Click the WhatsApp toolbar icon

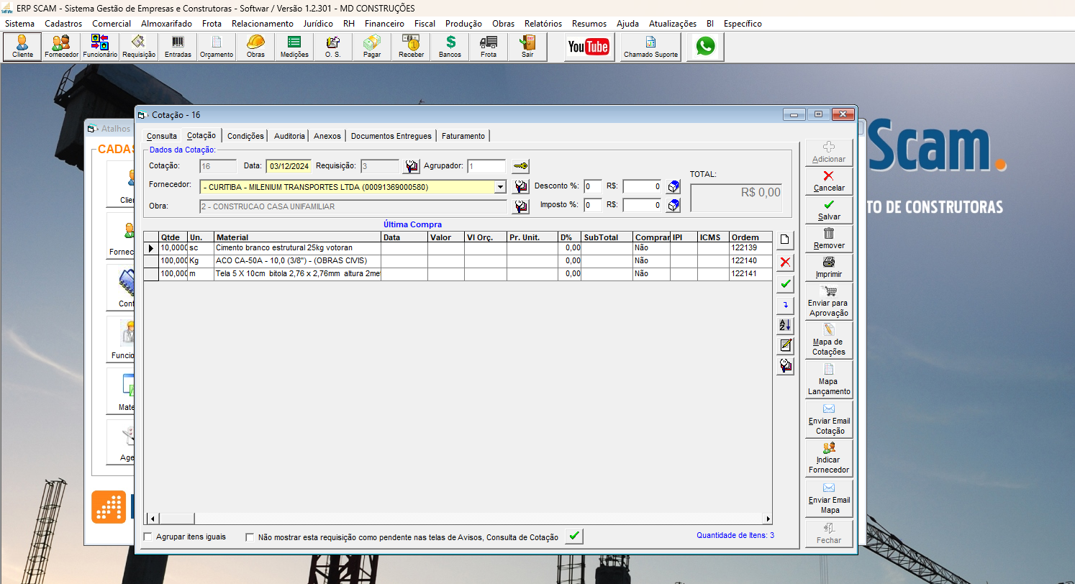click(x=705, y=47)
